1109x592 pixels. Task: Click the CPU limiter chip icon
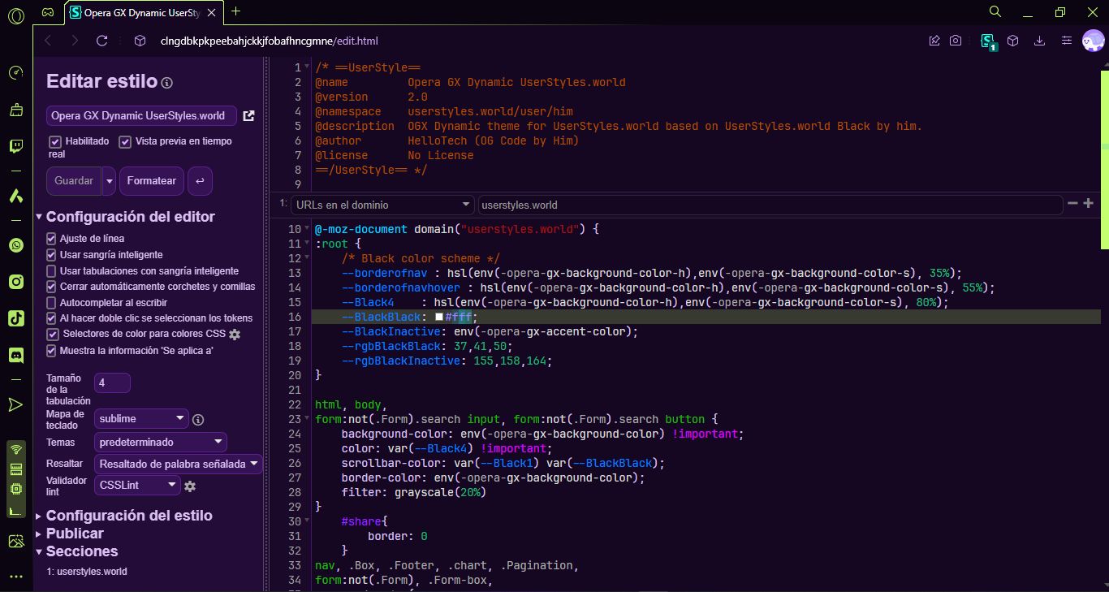click(15, 489)
